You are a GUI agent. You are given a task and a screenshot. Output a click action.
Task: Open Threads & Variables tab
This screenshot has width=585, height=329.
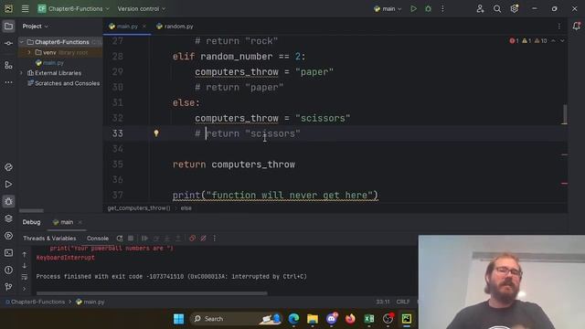pyautogui.click(x=49, y=239)
